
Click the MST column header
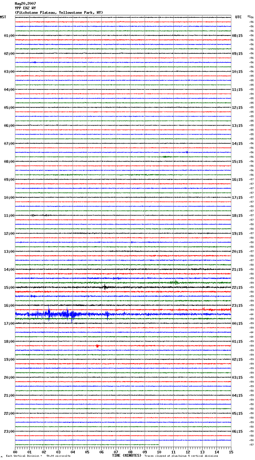3,17
